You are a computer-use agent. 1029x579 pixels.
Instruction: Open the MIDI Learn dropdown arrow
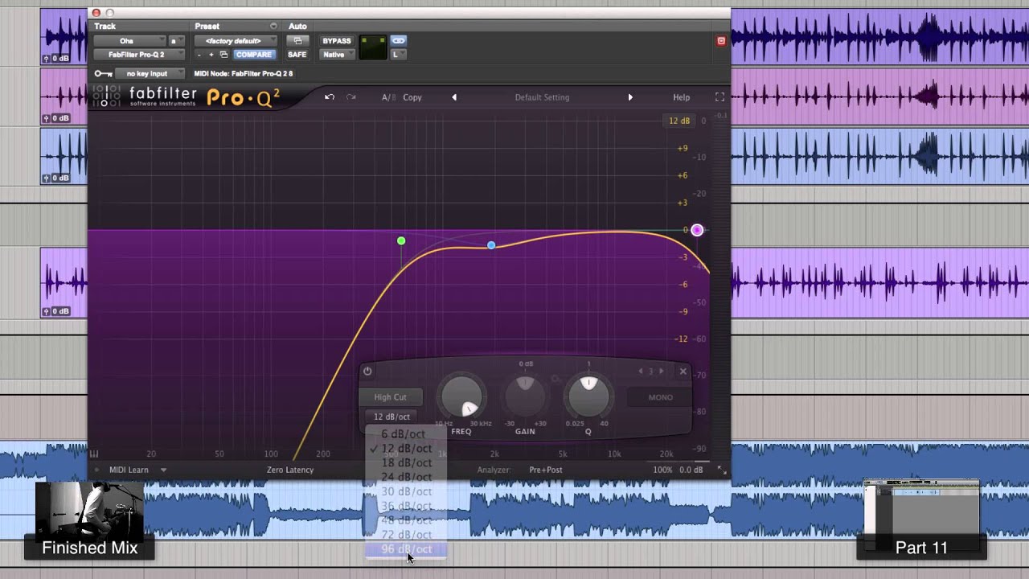[163, 470]
